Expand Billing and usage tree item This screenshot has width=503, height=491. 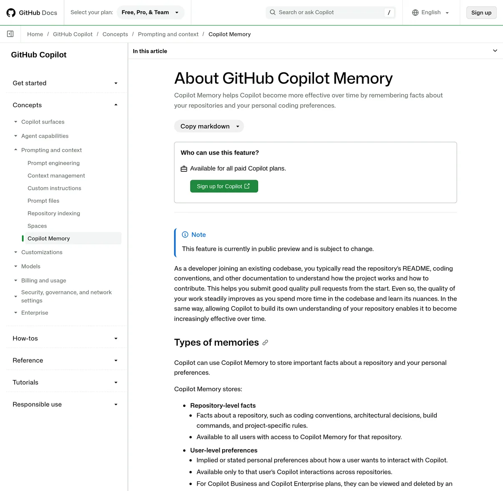tap(16, 281)
